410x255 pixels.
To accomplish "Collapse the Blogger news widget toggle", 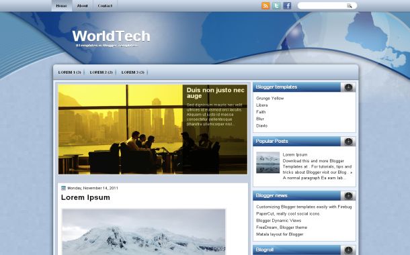I will tap(348, 196).
